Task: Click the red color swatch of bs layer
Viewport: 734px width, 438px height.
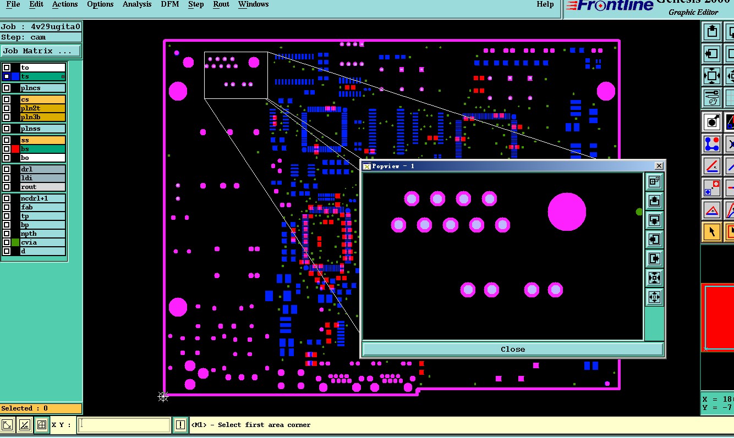Action: (x=15, y=149)
